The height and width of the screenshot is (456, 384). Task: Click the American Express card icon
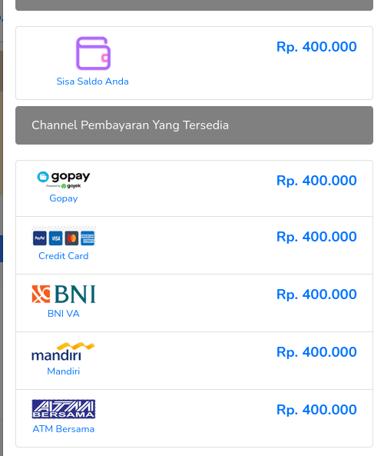point(88,238)
